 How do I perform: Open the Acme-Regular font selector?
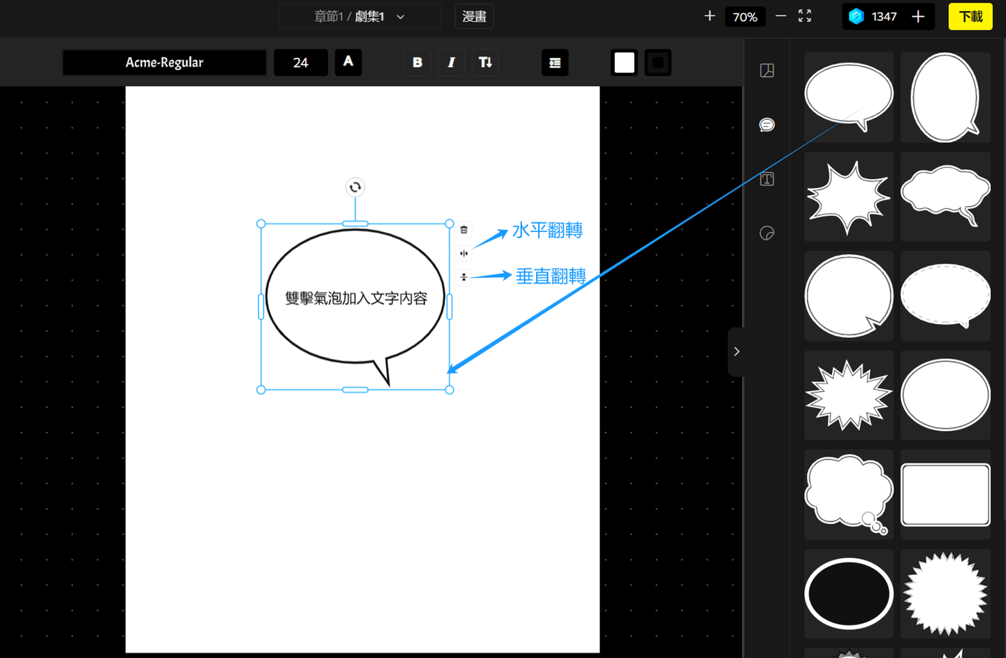click(x=164, y=63)
